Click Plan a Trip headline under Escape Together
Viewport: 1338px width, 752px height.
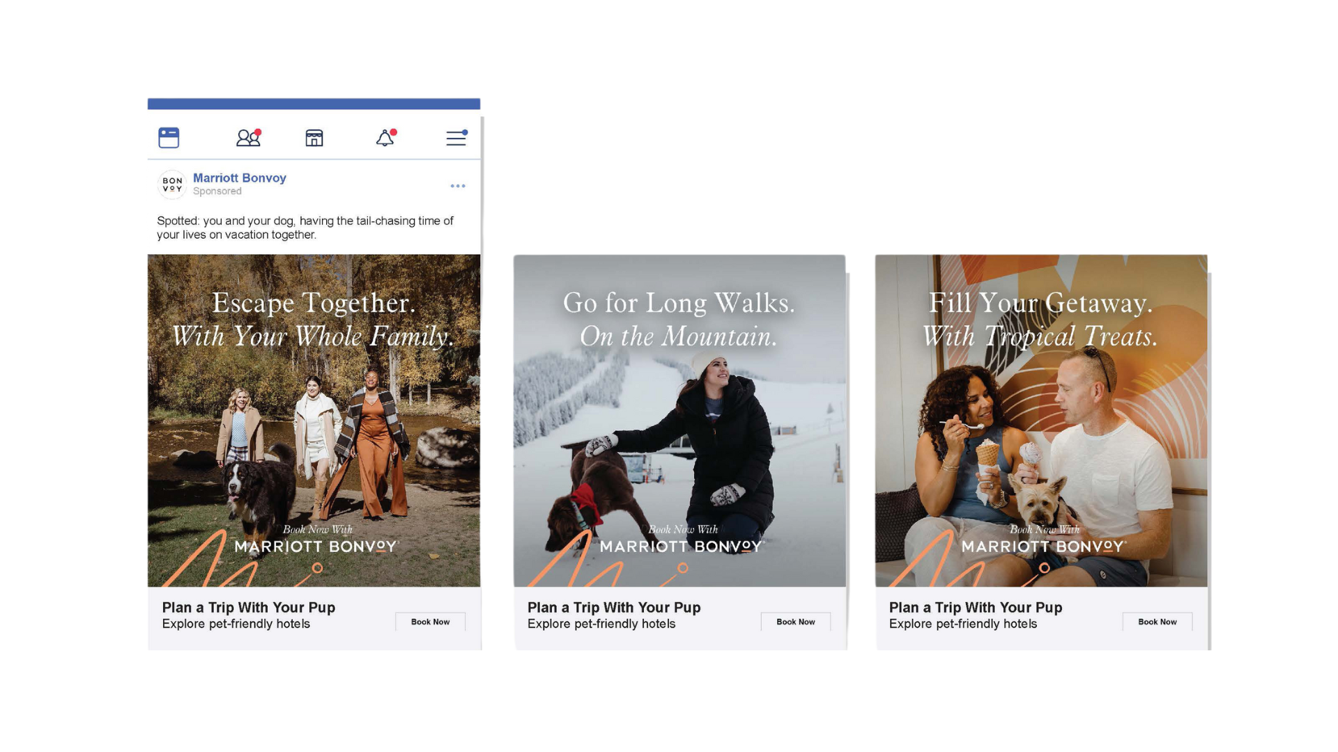click(x=249, y=607)
